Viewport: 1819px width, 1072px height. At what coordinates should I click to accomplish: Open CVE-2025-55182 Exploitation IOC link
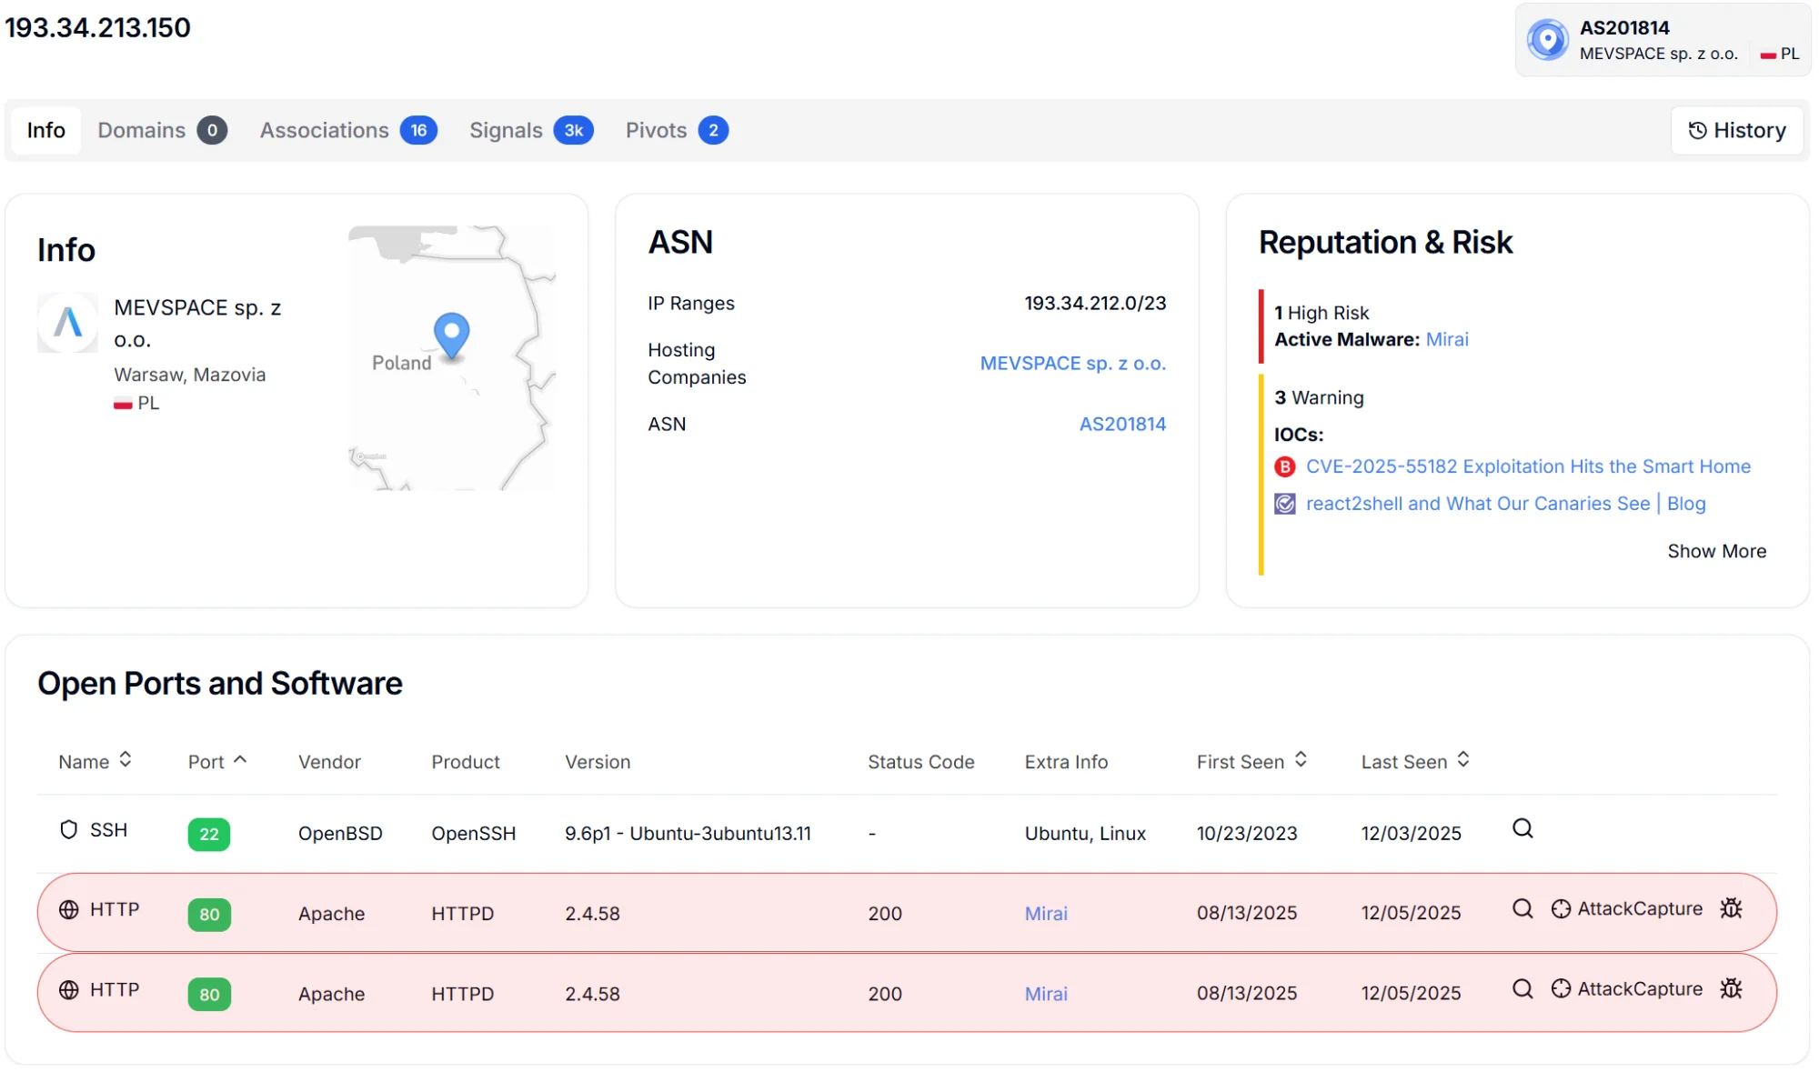[1527, 466]
